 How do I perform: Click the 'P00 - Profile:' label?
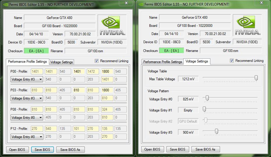tap(19, 71)
